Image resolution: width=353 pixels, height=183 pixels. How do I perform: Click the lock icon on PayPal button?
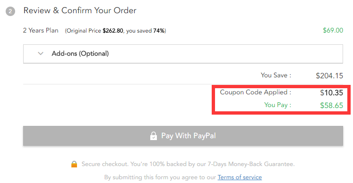pyautogui.click(x=154, y=136)
